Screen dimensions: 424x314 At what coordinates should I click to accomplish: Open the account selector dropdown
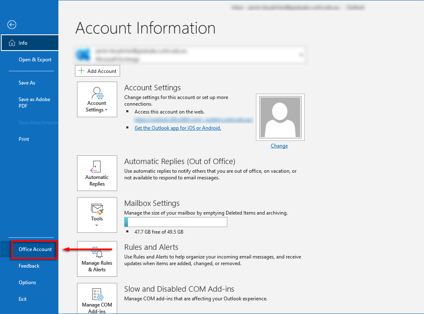(x=301, y=54)
